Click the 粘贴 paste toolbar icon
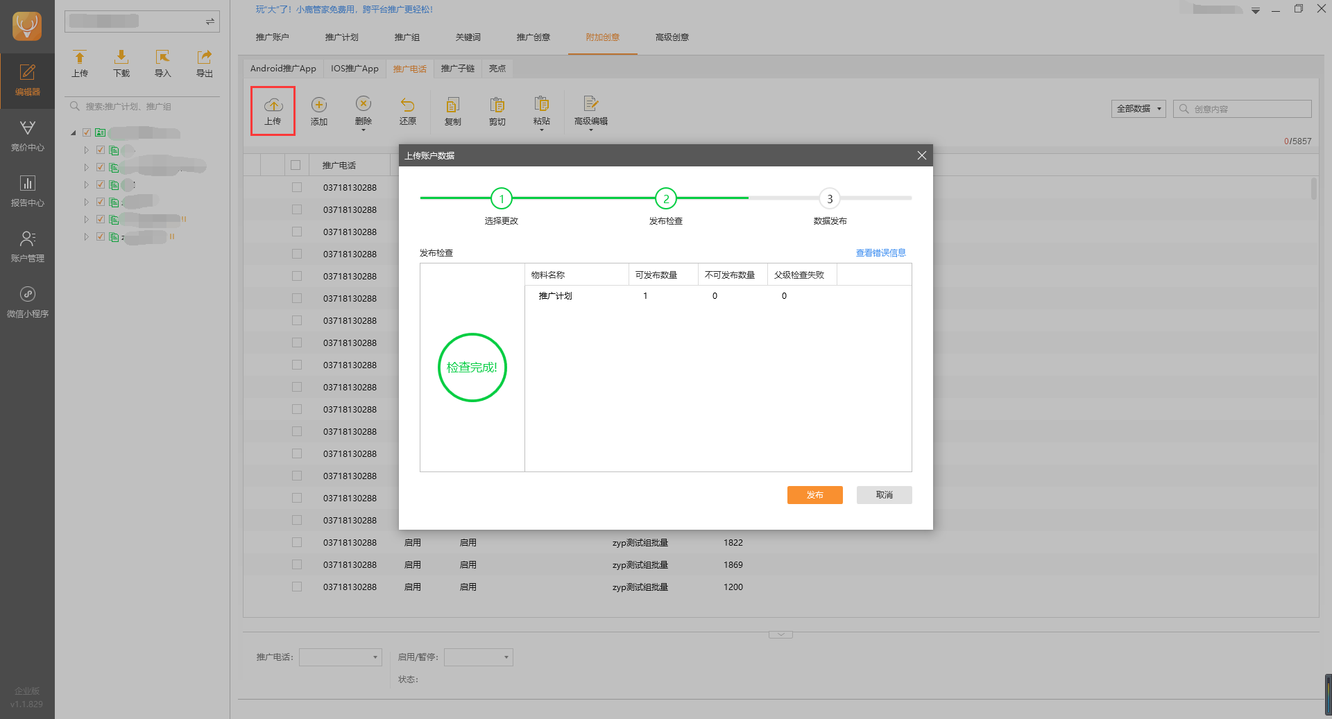This screenshot has width=1332, height=719. click(541, 111)
